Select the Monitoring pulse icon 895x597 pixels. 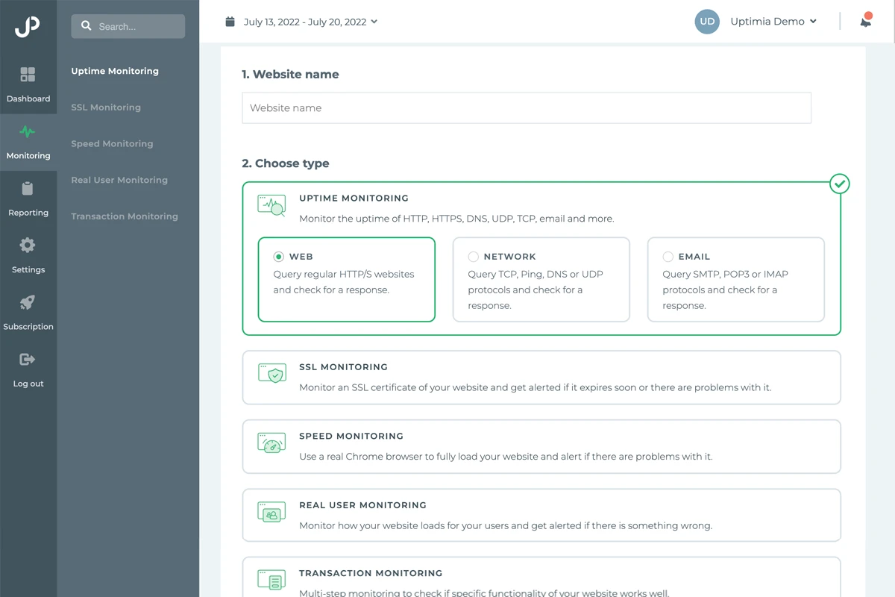click(28, 132)
